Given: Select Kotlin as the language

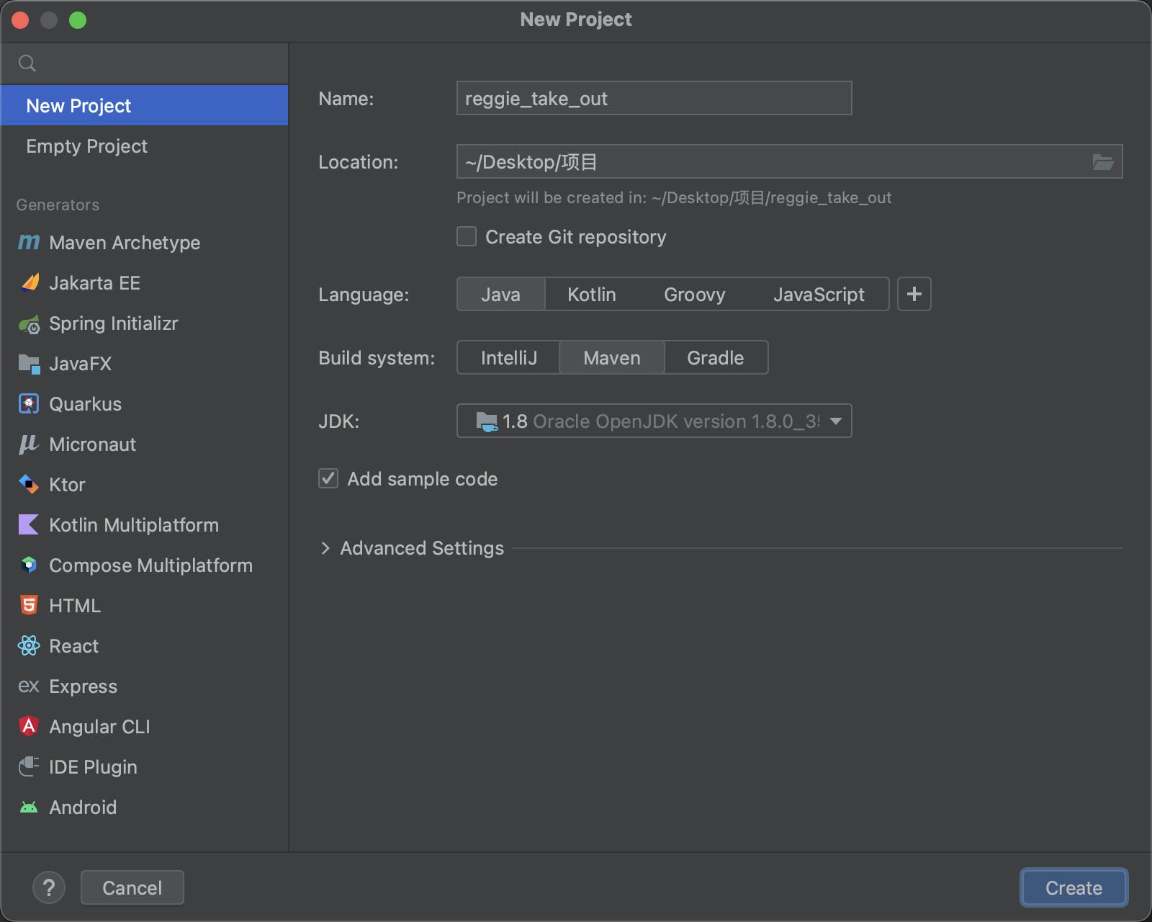Looking at the screenshot, I should coord(591,295).
